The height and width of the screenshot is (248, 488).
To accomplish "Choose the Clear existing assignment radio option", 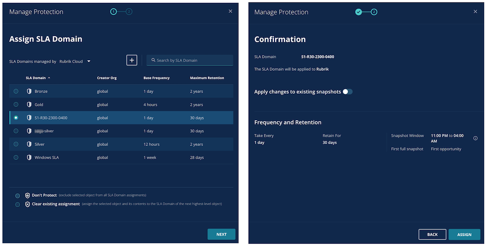I will (18, 204).
